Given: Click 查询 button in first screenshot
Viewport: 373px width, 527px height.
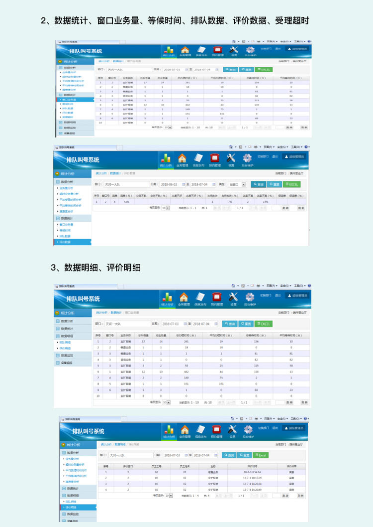Looking at the screenshot, I should [x=230, y=70].
